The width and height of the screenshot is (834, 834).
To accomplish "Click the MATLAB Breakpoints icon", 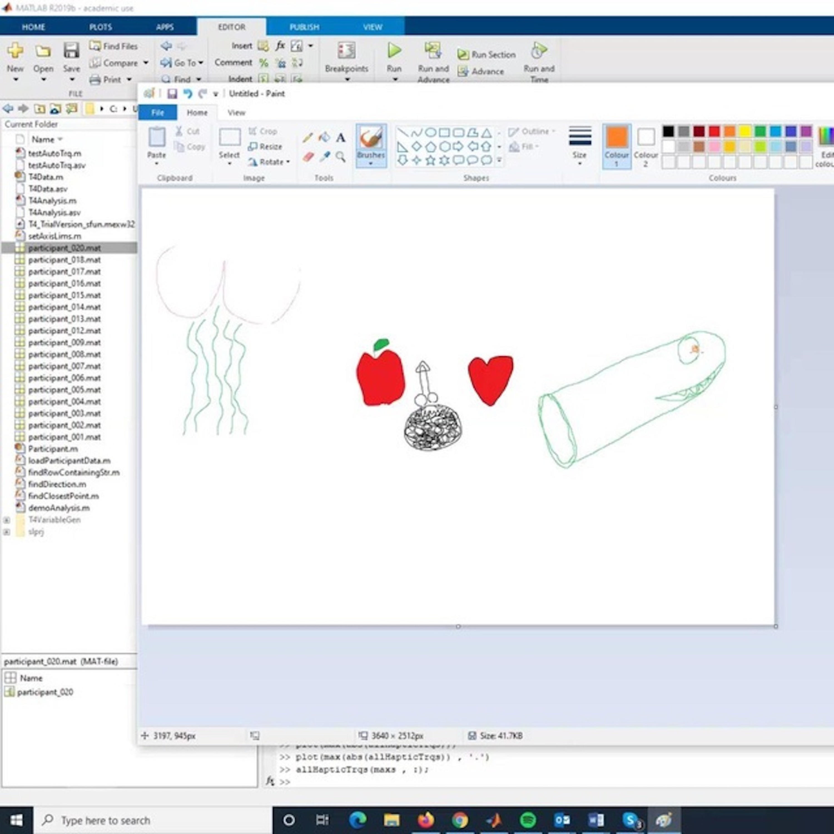I will click(347, 51).
